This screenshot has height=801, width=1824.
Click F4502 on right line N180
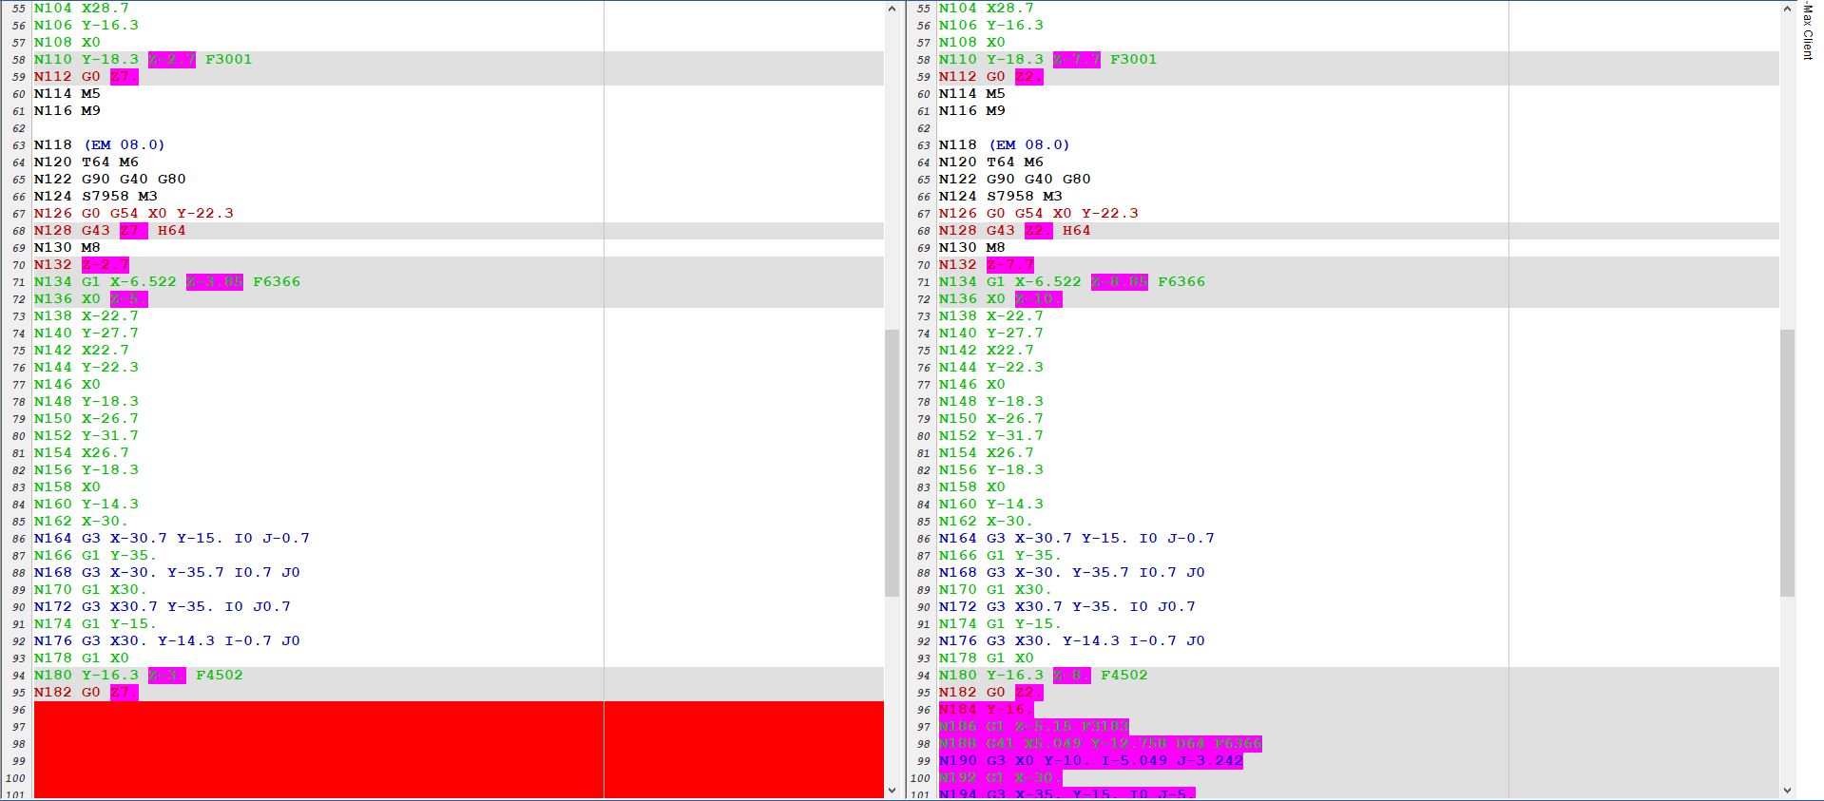click(1123, 676)
